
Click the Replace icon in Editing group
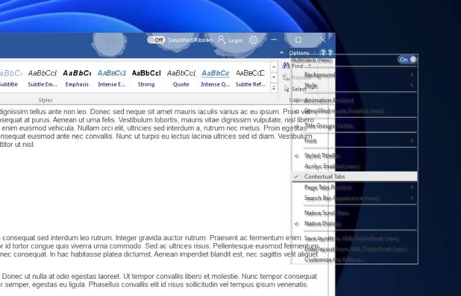click(286, 77)
